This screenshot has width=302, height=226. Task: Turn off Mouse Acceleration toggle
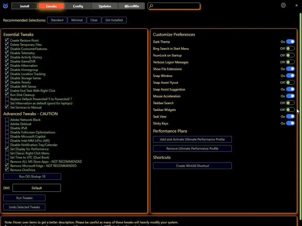290,96
